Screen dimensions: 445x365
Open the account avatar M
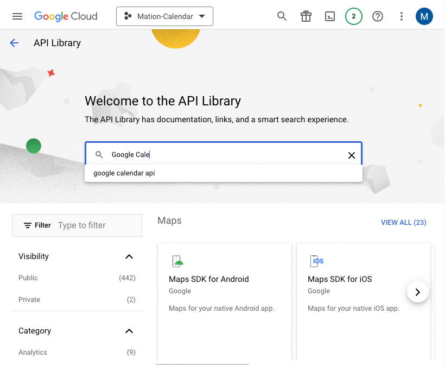424,16
